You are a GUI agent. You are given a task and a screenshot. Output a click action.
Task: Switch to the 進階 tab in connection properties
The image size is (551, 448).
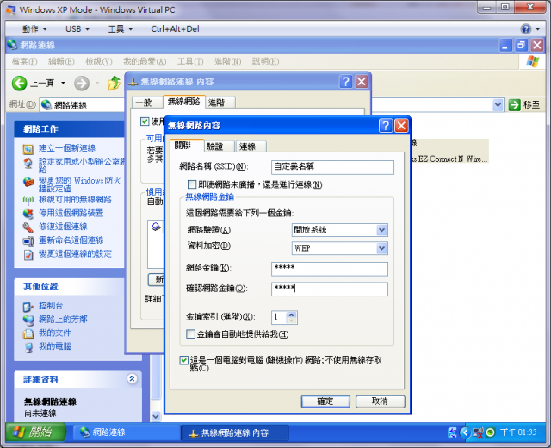pyautogui.click(x=220, y=103)
